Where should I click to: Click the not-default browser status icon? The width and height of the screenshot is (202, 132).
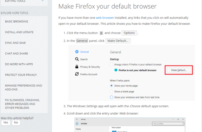(x=116, y=70)
